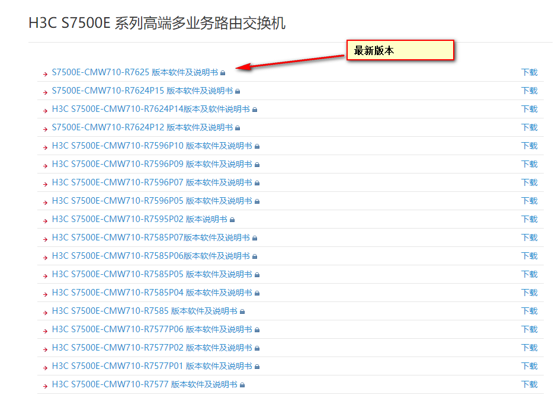This screenshot has width=555, height=395.
Task: Click 下载 for the R7596P09 row
Action: [530, 164]
